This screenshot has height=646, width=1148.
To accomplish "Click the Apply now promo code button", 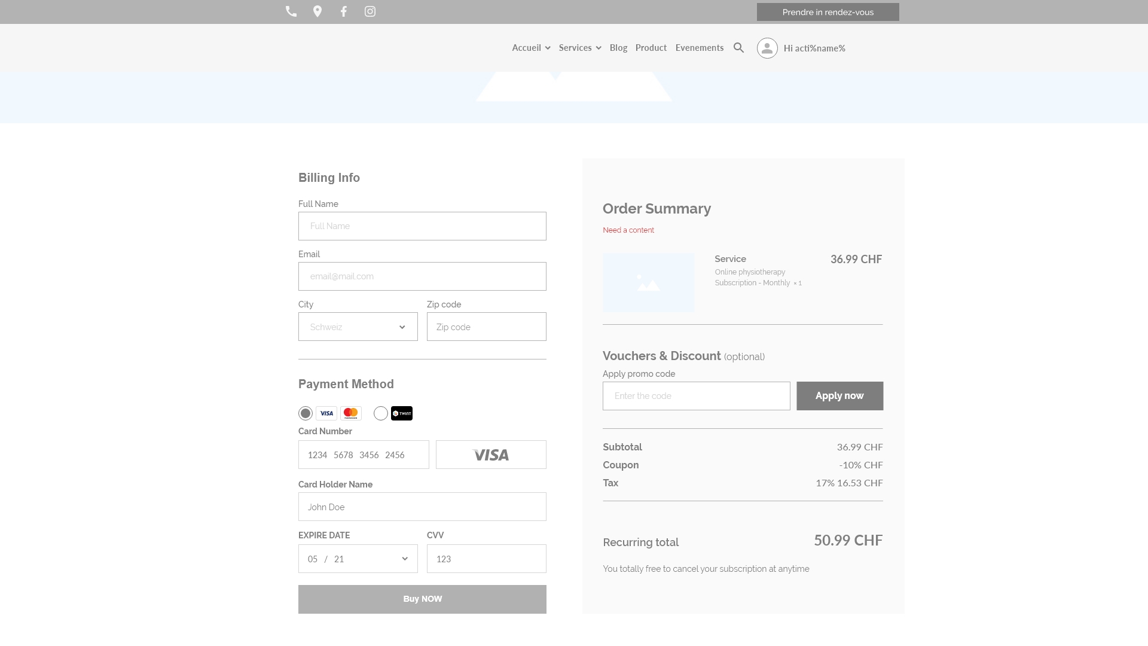I will [839, 395].
